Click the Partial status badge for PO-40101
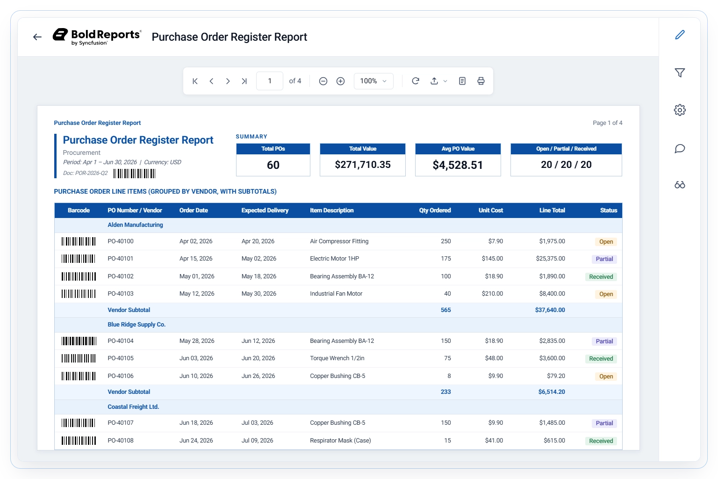The height and width of the screenshot is (479, 718). [x=604, y=259]
